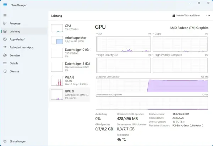Open the High Priority Compute dropdown
This screenshot has height=146, width=213.
pos(167,55)
